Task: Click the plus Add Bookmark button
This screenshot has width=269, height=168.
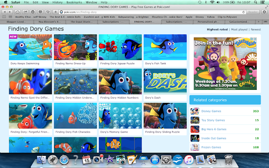Action: (55, 12)
